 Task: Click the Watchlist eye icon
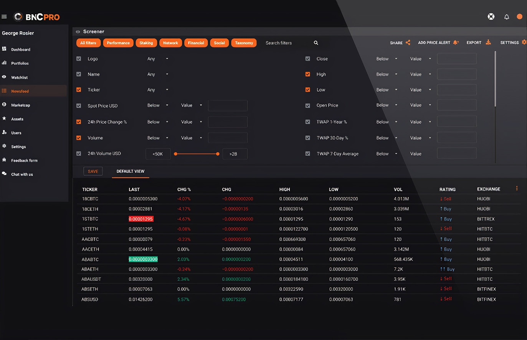click(x=4, y=77)
